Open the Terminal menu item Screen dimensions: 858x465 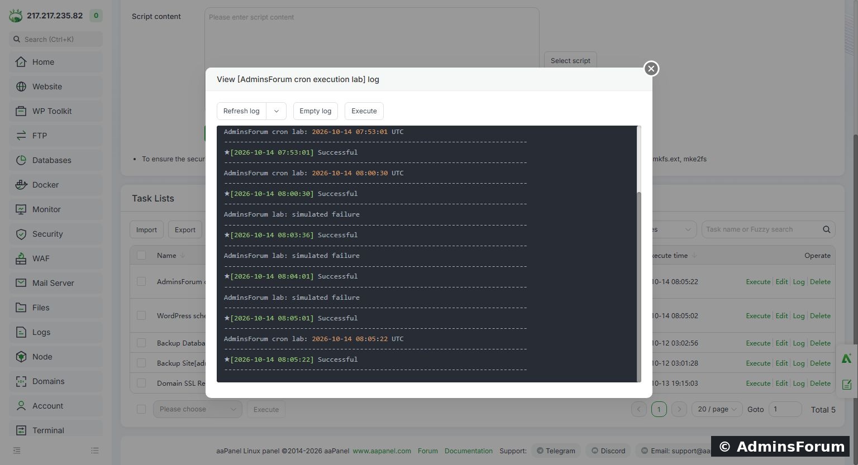pyautogui.click(x=56, y=430)
